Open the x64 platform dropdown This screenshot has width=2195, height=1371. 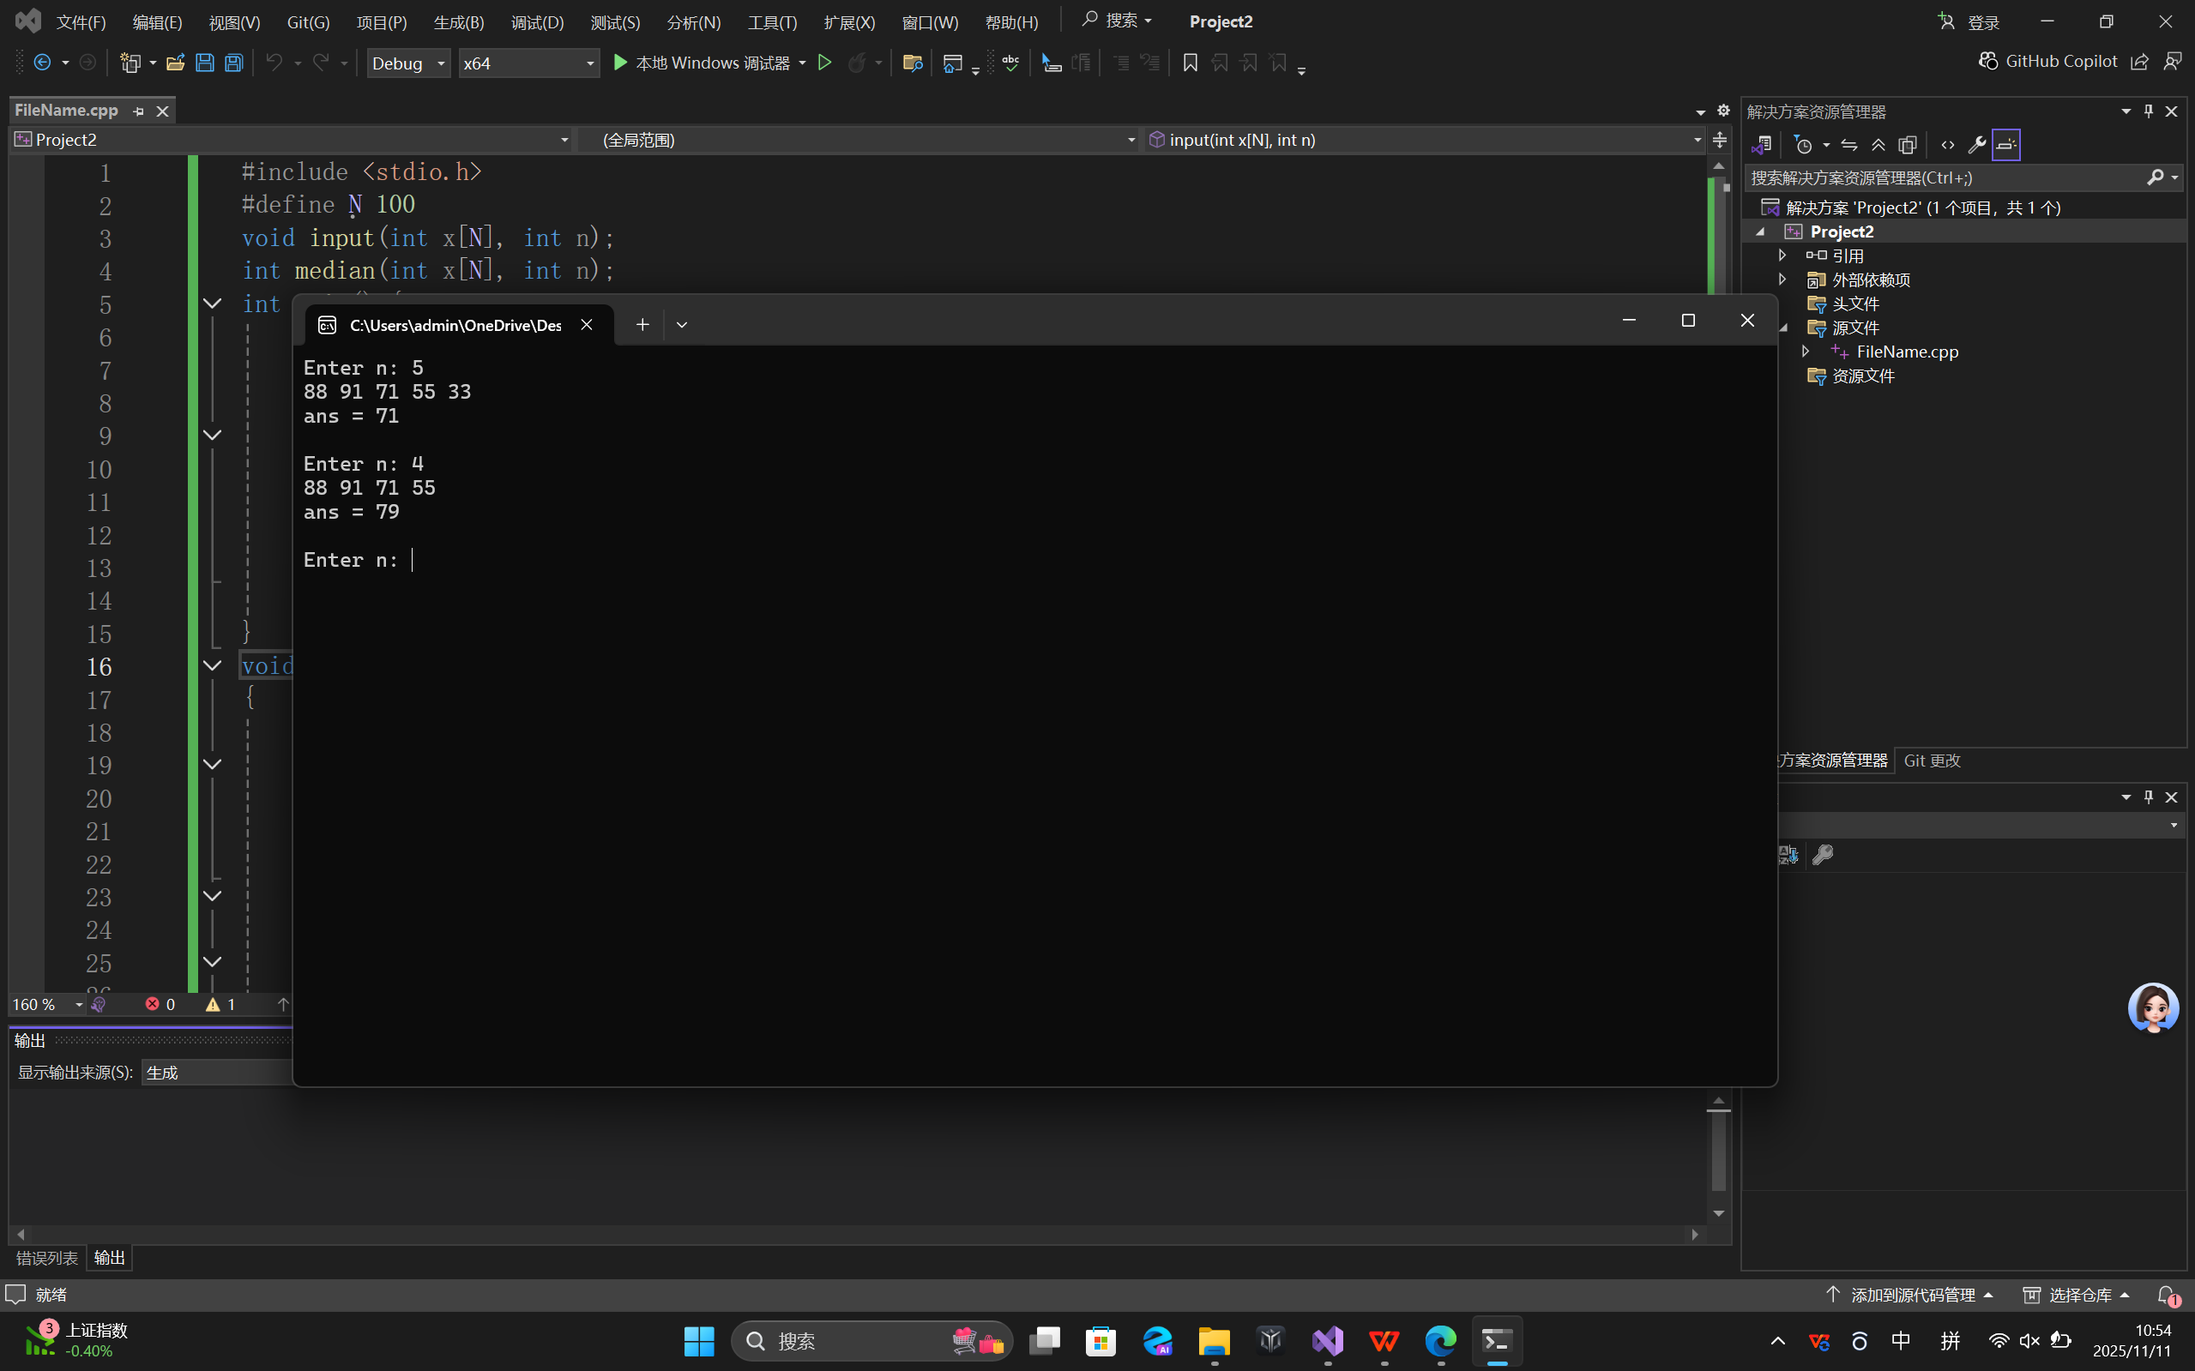pos(528,63)
